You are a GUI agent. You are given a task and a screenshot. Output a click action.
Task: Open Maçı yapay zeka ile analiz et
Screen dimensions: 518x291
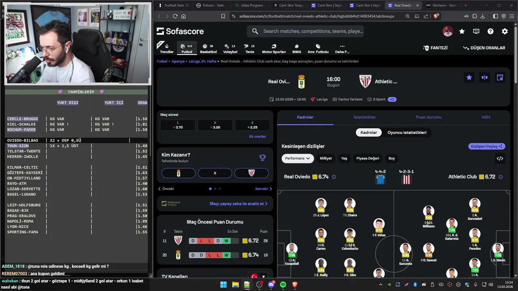(x=239, y=204)
